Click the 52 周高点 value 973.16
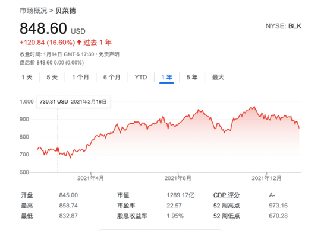Image resolution: width=327 pixels, height=231 pixels. click(x=278, y=206)
